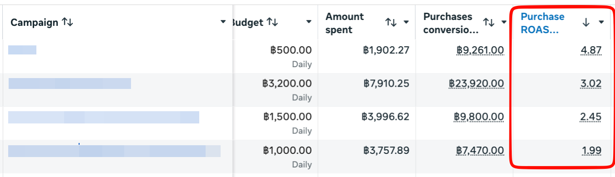
Task: Sort by Amount spent arrows icon
Action: 390,22
